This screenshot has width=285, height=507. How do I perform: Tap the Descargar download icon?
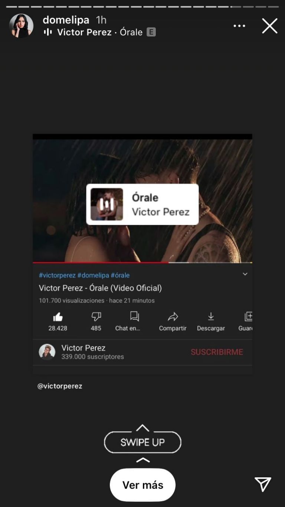(x=211, y=317)
